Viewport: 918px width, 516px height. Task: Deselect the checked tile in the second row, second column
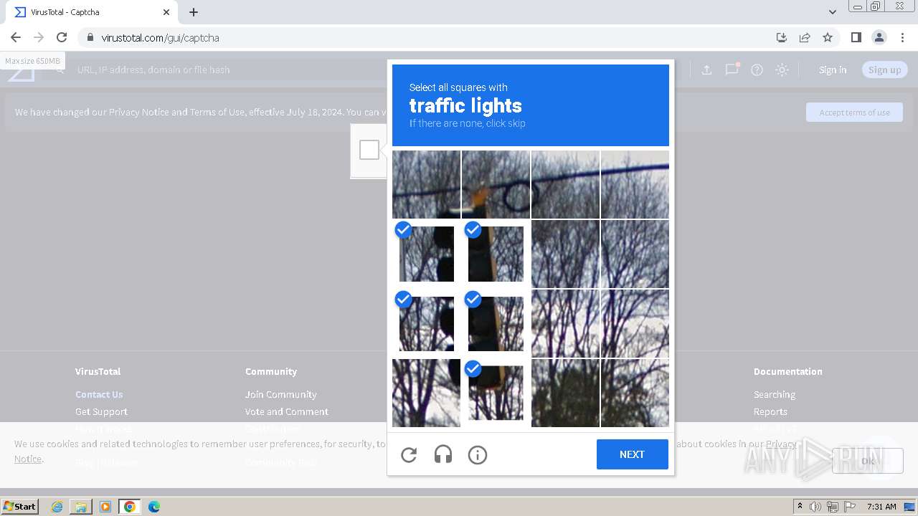496,254
